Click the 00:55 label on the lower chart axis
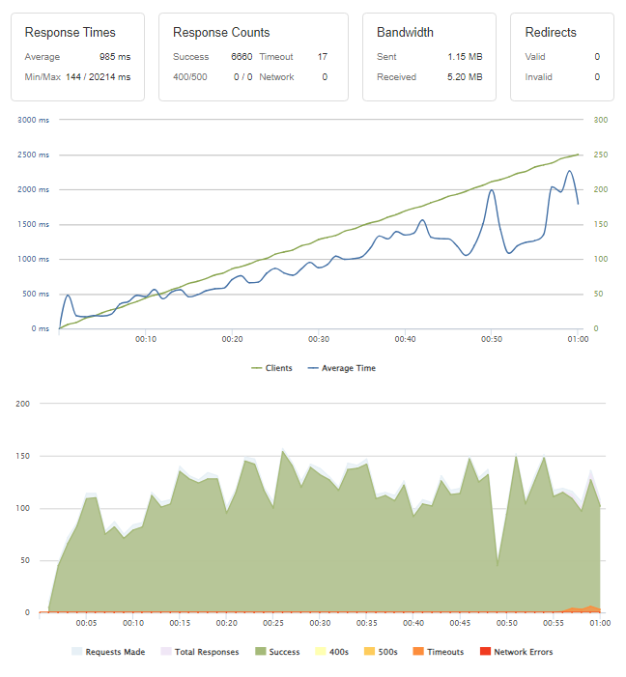626x677 pixels. (553, 623)
